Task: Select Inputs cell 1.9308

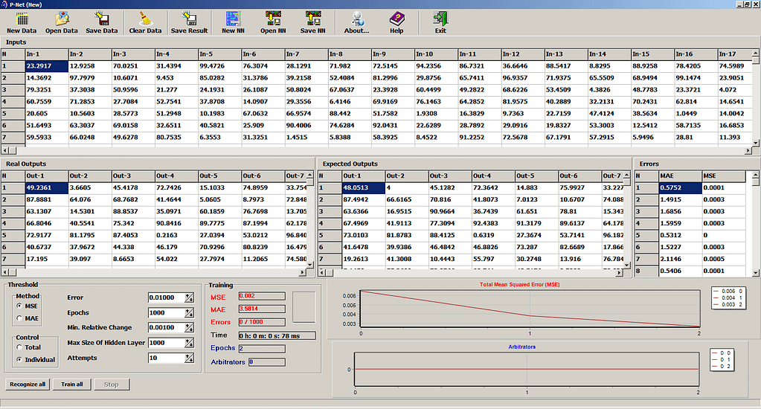Action: [x=436, y=114]
